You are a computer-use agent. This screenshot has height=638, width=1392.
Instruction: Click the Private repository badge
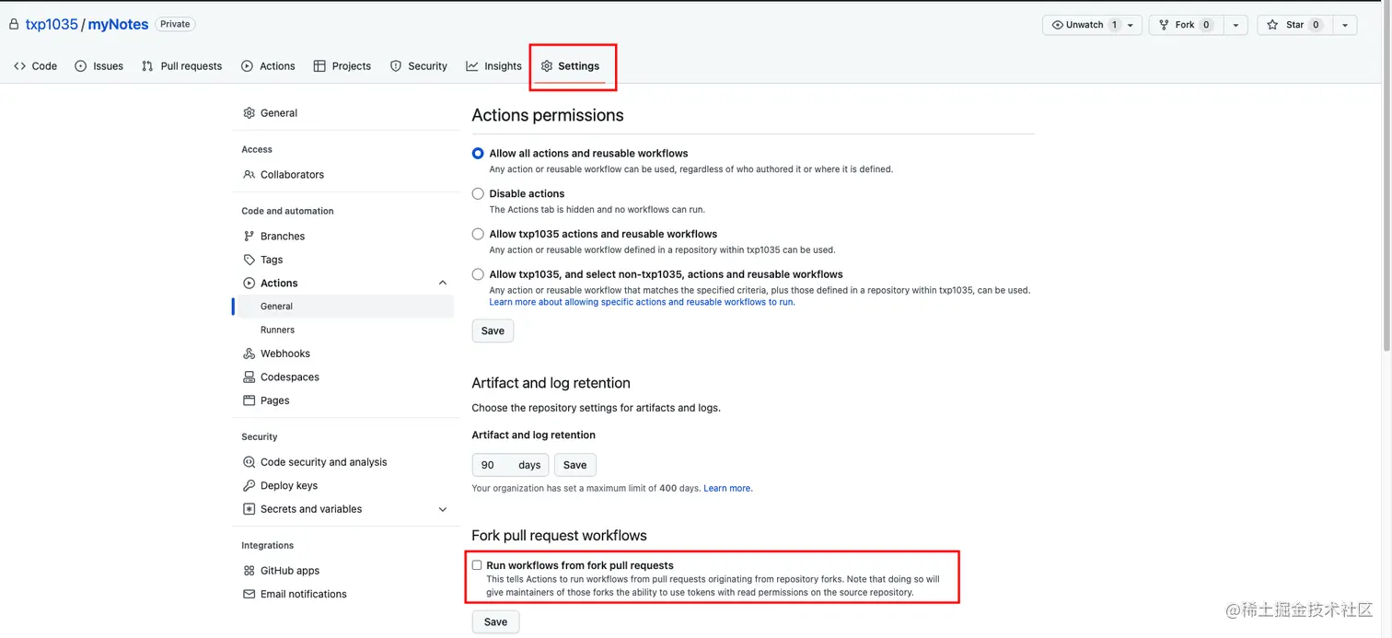(x=175, y=25)
